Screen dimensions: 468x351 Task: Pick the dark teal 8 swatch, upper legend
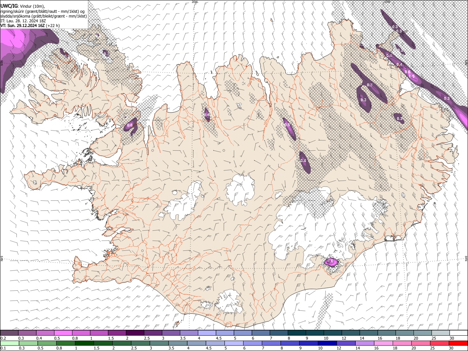coord(297,333)
